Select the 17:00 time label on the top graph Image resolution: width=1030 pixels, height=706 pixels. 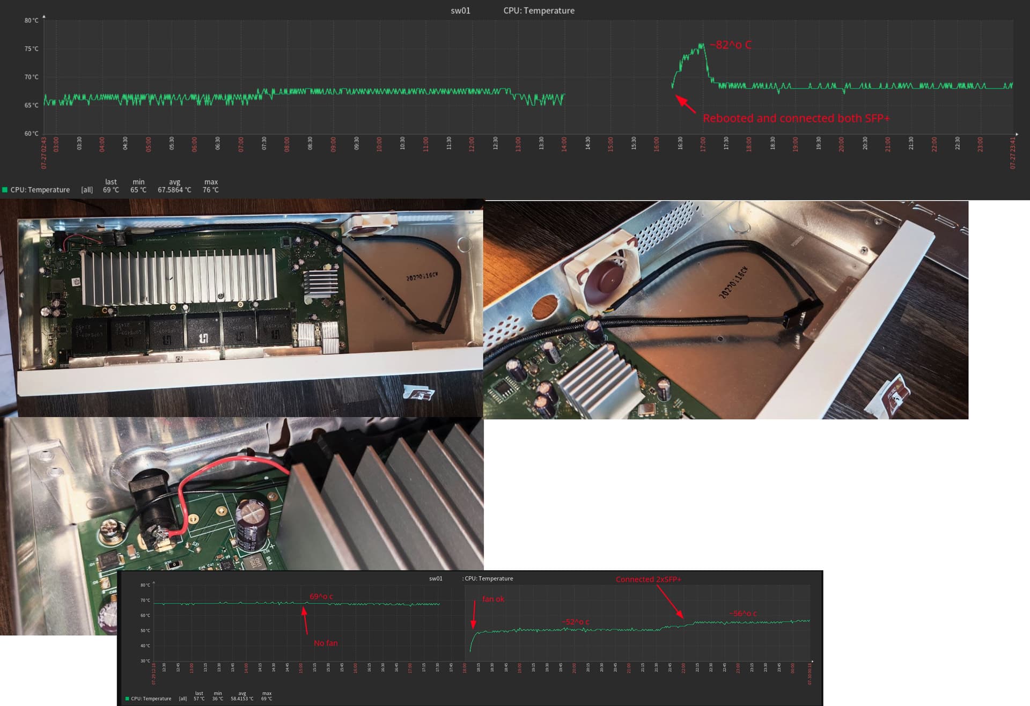(703, 144)
